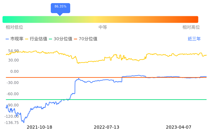Toggle the 市现率 legend series

[14, 39]
